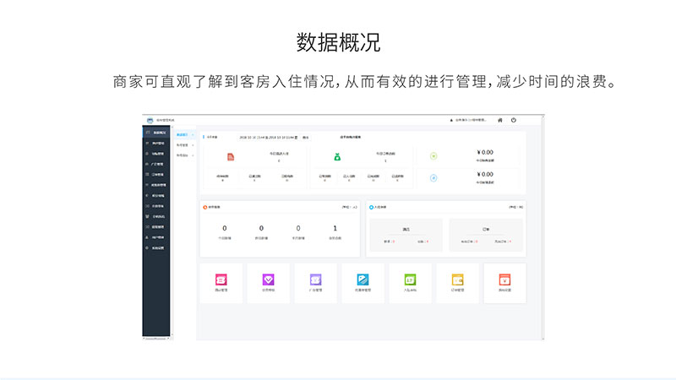This screenshot has height=380, width=676.
Task: Click the blue ring icon of occupancy panel
Action: [x=371, y=207]
